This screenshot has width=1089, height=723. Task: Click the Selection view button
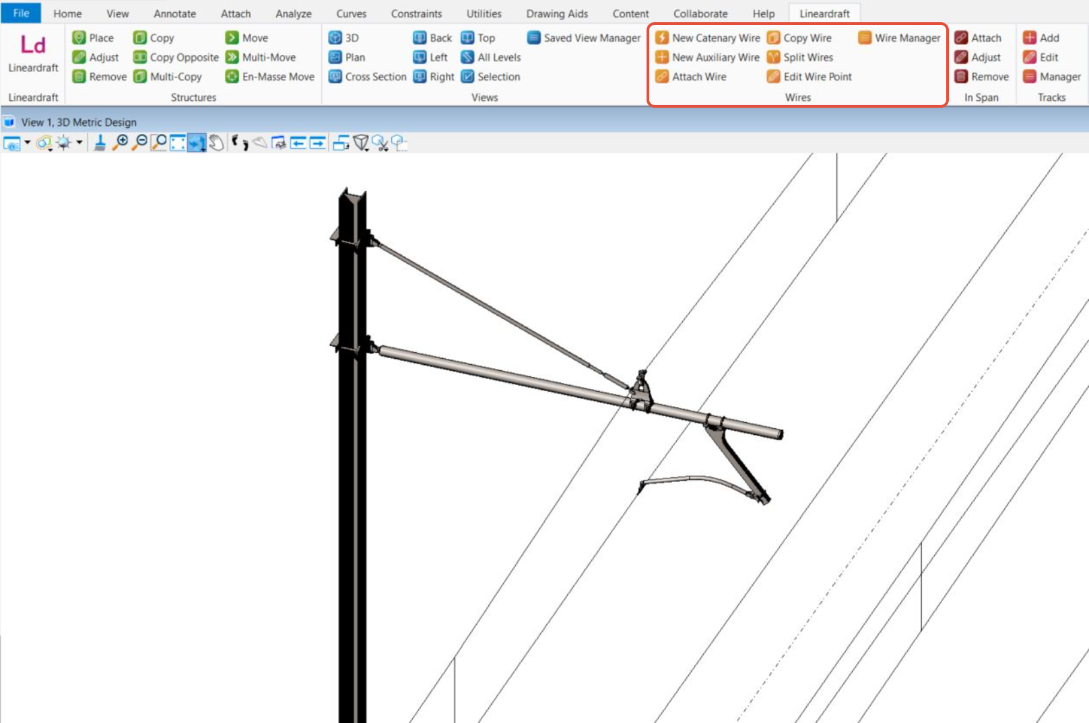point(490,77)
